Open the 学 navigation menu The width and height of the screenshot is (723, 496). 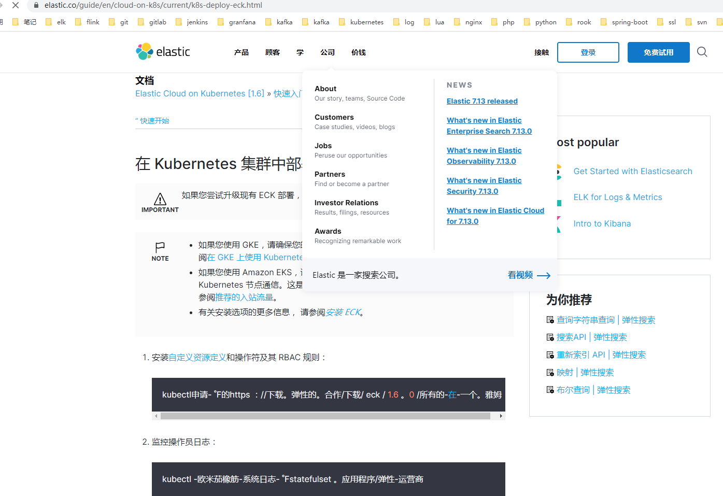[x=300, y=52]
